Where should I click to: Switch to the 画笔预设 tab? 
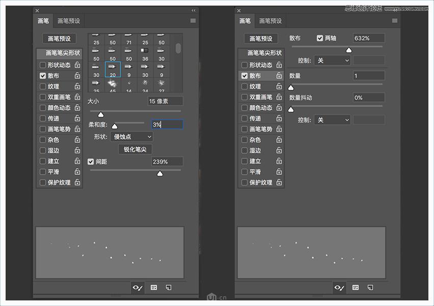click(x=68, y=20)
